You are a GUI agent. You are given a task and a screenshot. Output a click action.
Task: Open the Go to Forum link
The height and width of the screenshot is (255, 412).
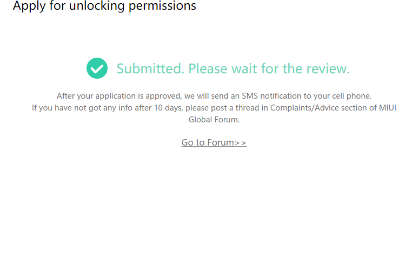tap(214, 142)
